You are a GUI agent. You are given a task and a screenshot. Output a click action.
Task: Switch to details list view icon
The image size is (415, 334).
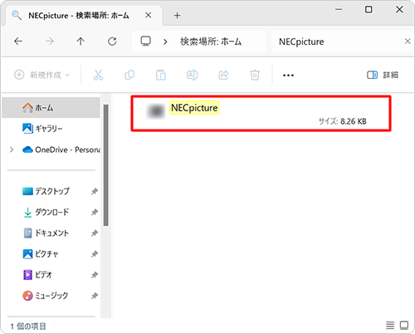(x=390, y=325)
